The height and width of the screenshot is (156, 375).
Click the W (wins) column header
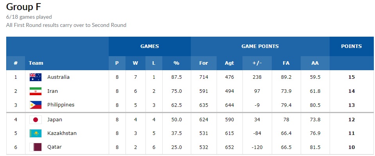(135, 63)
